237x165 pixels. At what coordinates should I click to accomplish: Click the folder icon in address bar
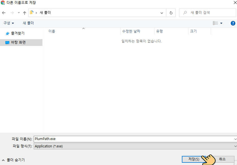point(32,12)
